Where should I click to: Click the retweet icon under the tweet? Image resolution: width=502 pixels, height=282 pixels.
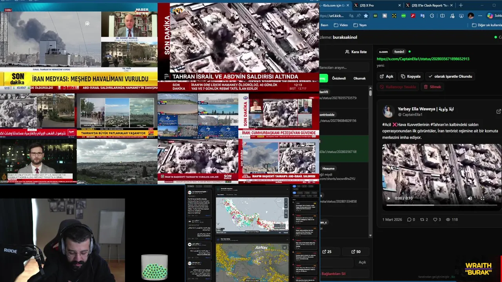click(422, 220)
